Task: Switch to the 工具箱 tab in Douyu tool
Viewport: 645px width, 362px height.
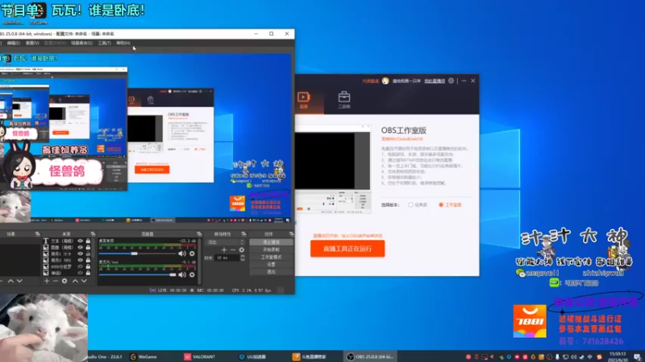Action: click(x=344, y=100)
